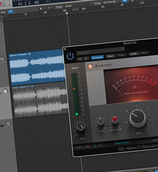Click bar 33 in the ruler

(45, 12)
